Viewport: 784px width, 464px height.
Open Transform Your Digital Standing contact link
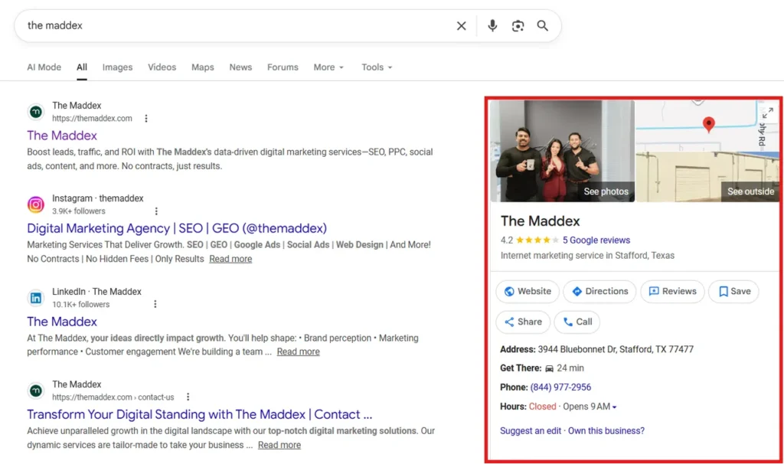[x=200, y=414]
